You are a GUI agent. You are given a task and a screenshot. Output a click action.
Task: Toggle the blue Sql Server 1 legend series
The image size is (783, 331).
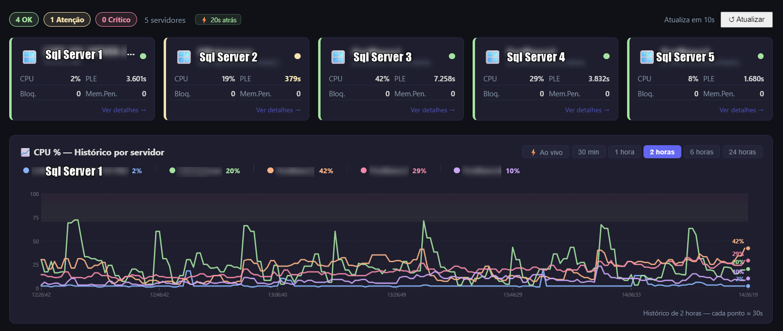point(82,171)
